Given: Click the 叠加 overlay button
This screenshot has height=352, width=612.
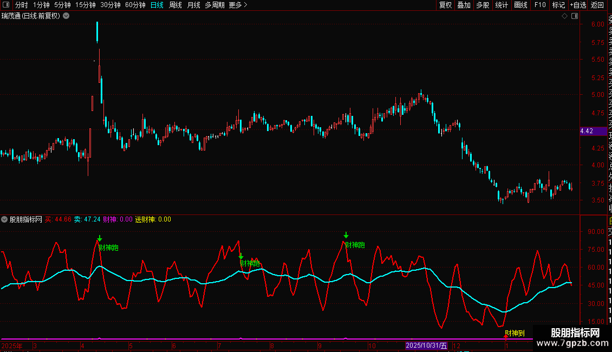Looking at the screenshot, I should 464,5.
